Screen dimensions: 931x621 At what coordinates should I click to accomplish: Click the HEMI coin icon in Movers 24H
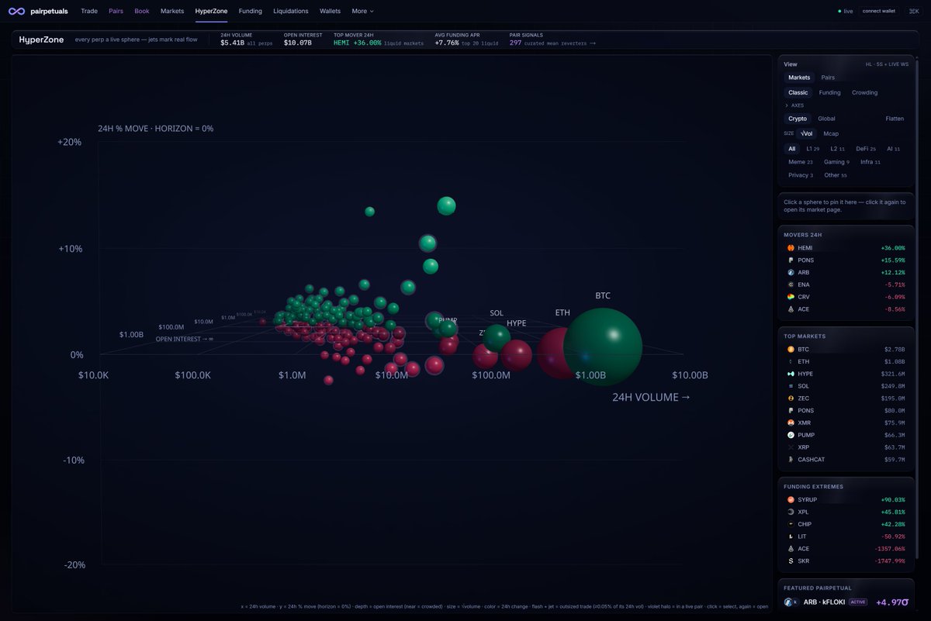pyautogui.click(x=791, y=248)
